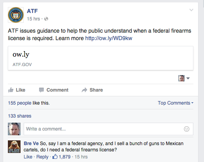Click the thumbs-up icon beside 1,879
204x162 pixels.
point(55,156)
